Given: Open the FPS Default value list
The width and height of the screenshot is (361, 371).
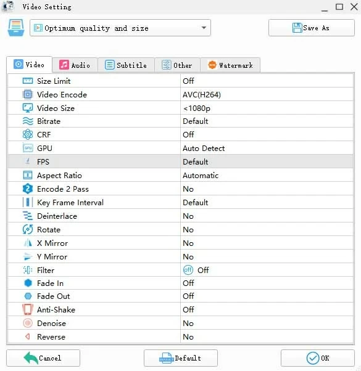Looking at the screenshot, I should [x=267, y=162].
